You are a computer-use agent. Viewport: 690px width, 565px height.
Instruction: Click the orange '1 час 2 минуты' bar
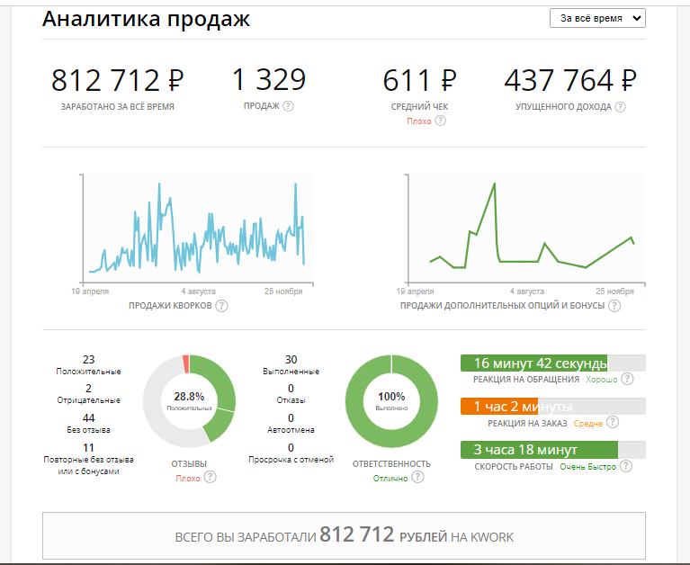553,406
